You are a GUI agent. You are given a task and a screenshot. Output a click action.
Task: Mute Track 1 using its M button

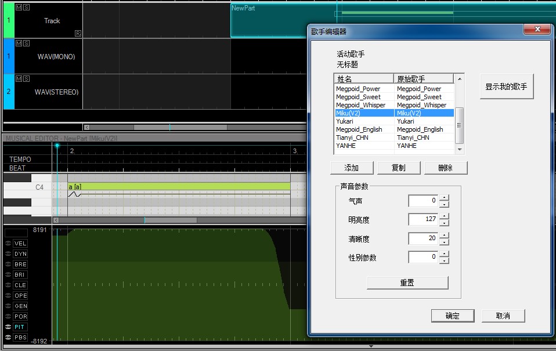click(19, 7)
